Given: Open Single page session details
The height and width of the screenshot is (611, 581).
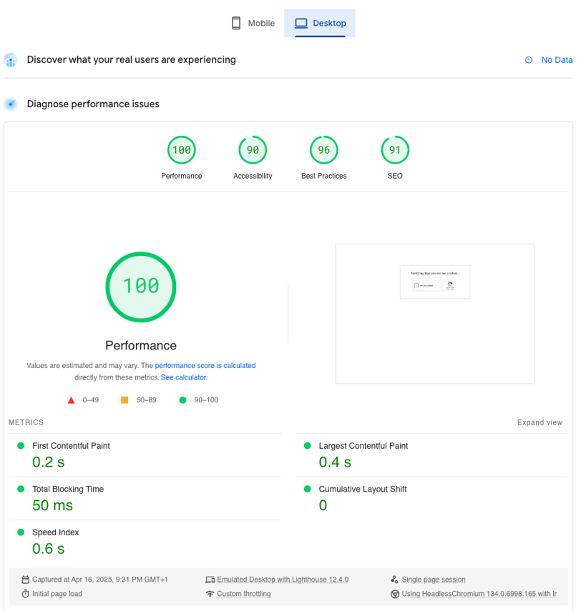Looking at the screenshot, I should [x=433, y=580].
